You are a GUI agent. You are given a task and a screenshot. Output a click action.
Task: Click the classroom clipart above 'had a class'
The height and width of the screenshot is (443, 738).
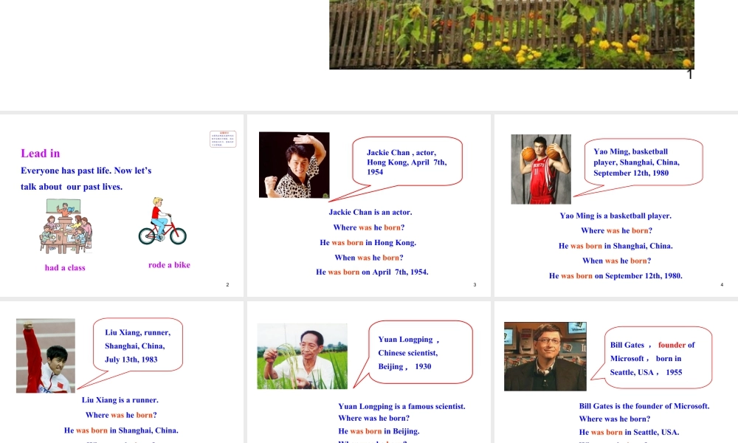point(66,226)
